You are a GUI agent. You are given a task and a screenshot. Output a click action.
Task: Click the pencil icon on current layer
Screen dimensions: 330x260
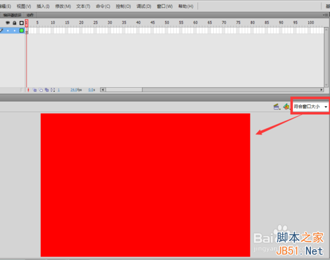click(1, 30)
